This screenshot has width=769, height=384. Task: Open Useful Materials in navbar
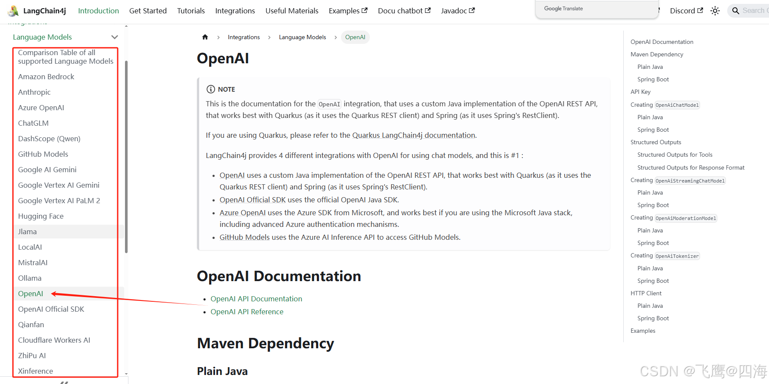pyautogui.click(x=292, y=11)
